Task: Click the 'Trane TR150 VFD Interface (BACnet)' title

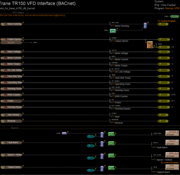Action: [37, 3]
